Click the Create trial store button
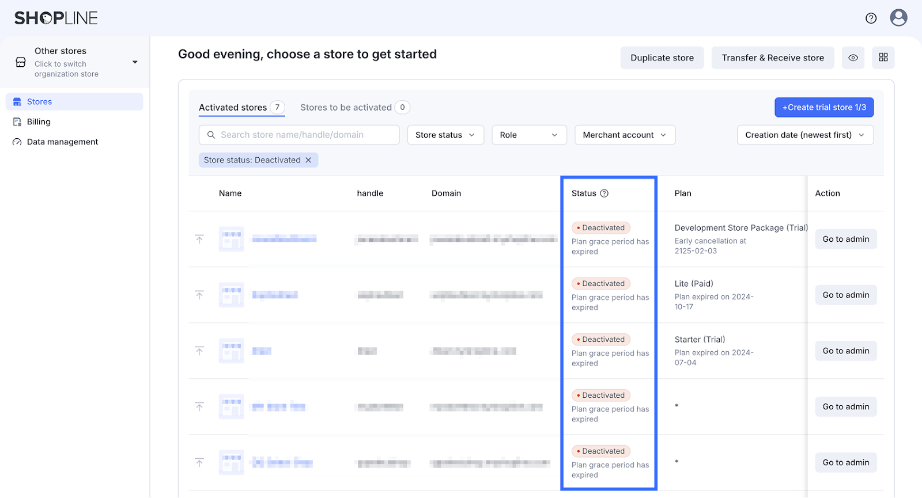Screen dimensions: 922x498 [823, 108]
